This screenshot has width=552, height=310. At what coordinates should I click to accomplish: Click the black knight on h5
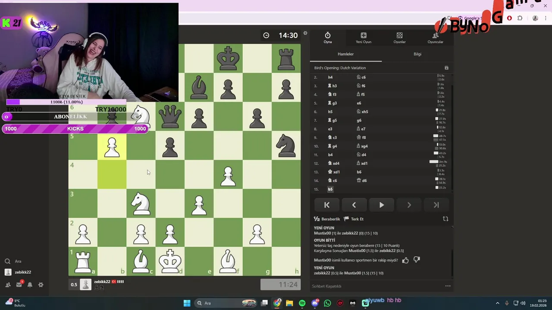tap(286, 146)
